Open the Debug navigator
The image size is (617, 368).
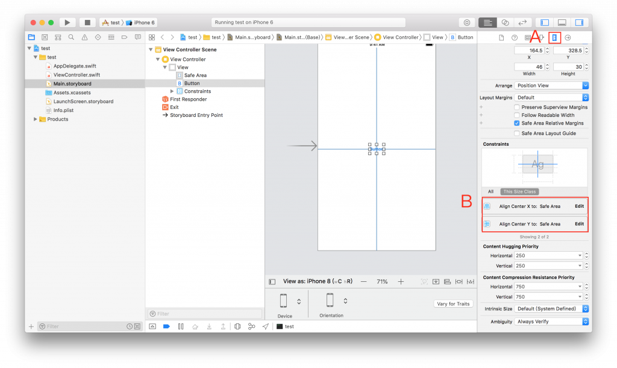[111, 37]
